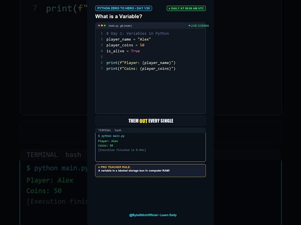301x225 pixels.
Task: Click the green LIVE CODING indicator
Action: [198, 26]
